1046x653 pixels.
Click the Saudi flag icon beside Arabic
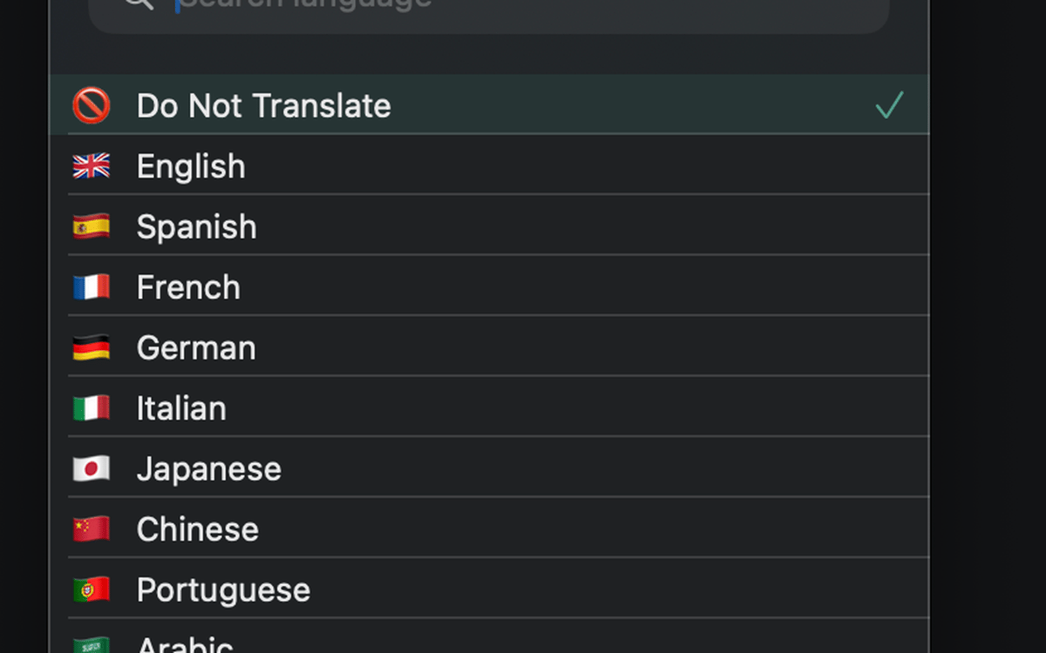[x=91, y=646]
